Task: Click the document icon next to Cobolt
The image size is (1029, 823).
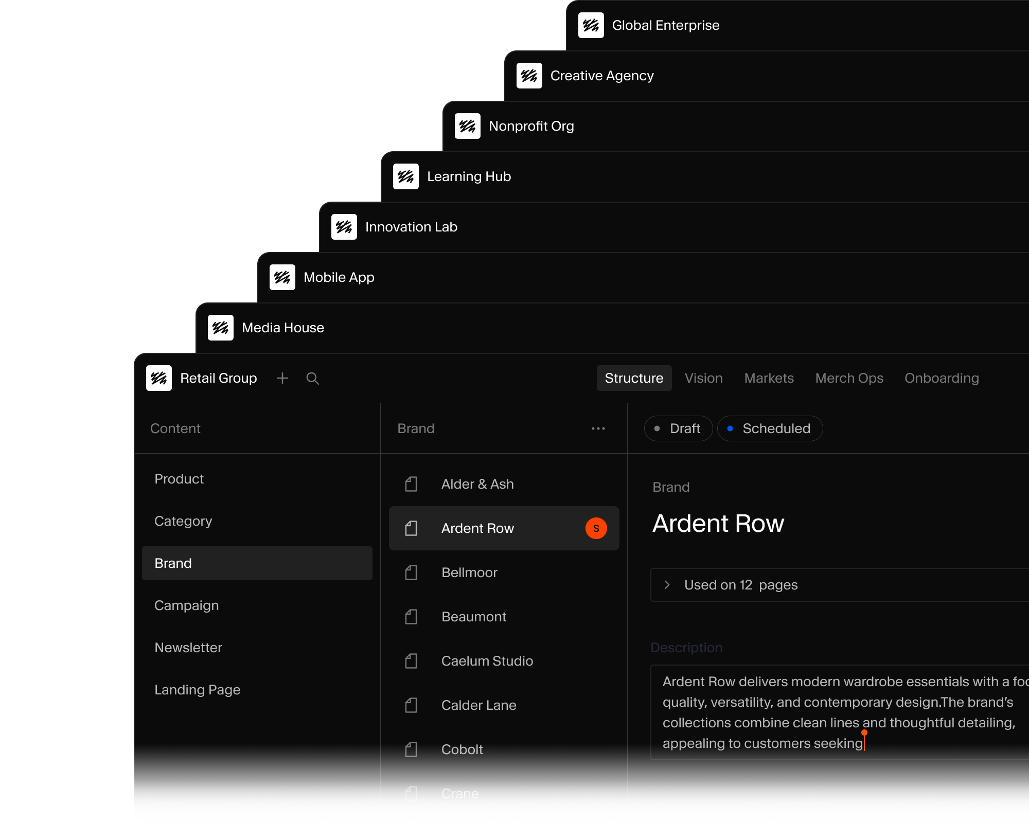Action: (411, 749)
